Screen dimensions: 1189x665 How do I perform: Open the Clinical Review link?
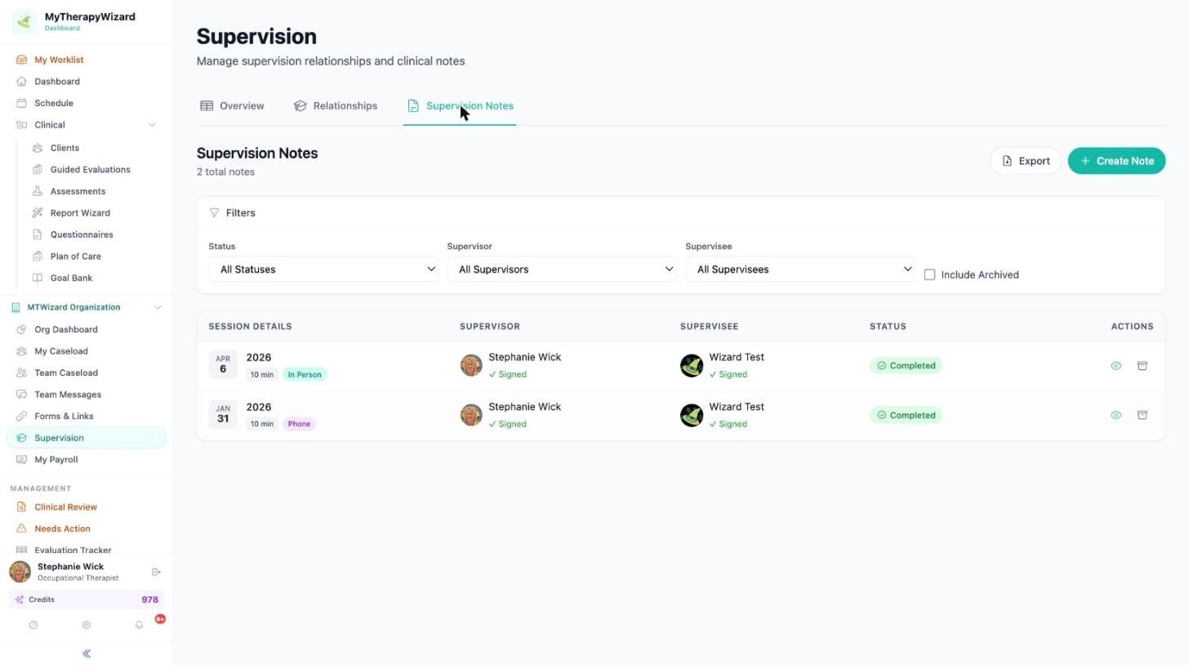pos(65,507)
